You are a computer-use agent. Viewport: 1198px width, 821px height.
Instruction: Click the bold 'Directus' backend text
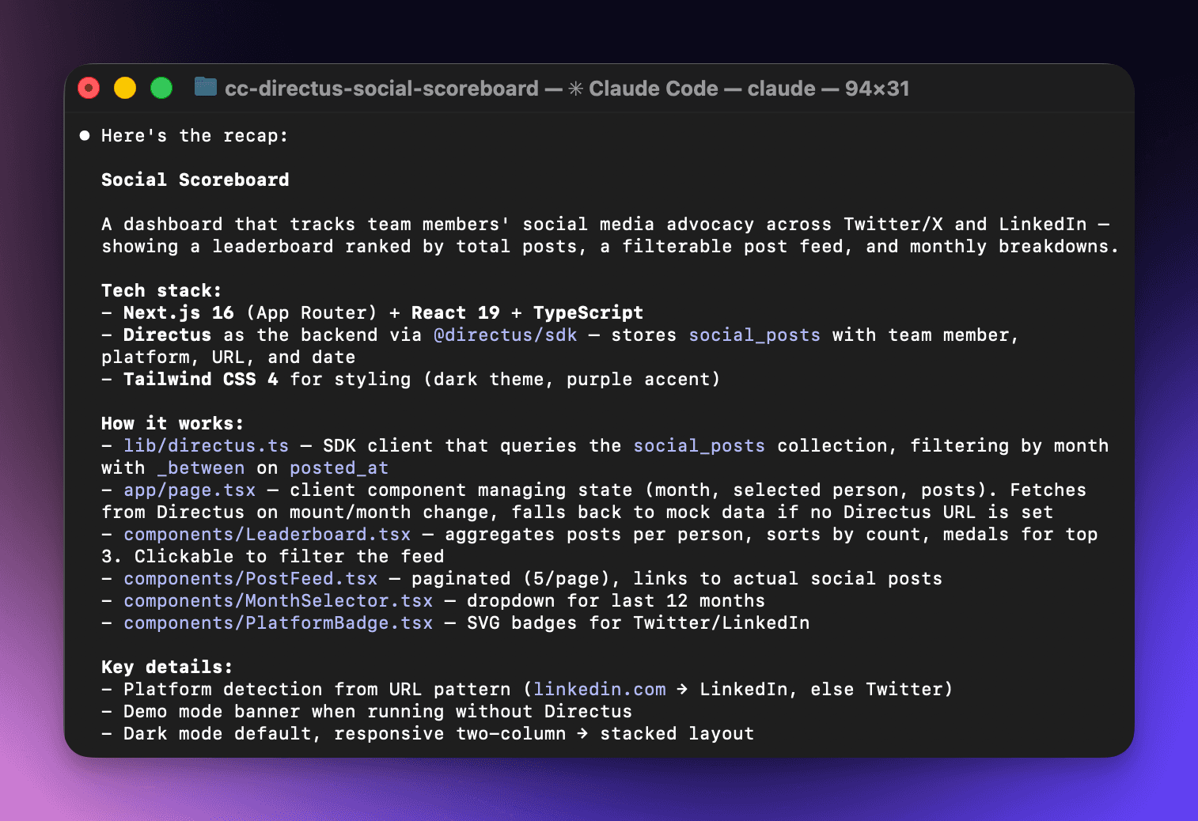tap(168, 335)
